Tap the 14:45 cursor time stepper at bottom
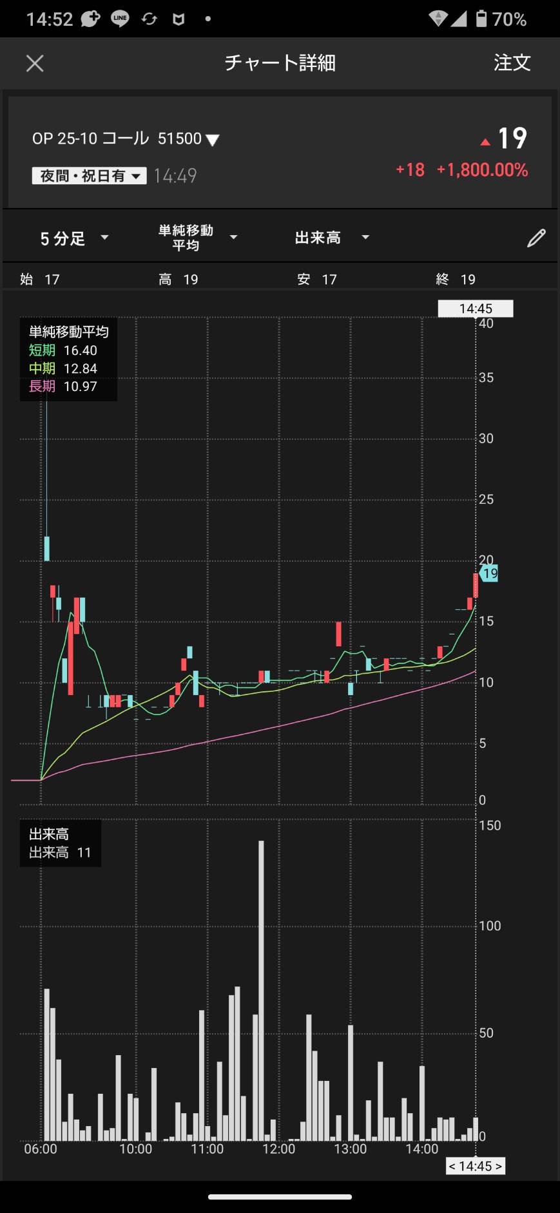Viewport: 560px width, 1213px height. [x=475, y=1166]
